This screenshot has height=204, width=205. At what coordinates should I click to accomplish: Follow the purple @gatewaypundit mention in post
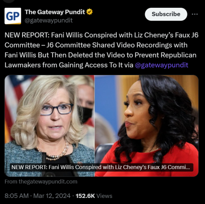point(162,65)
